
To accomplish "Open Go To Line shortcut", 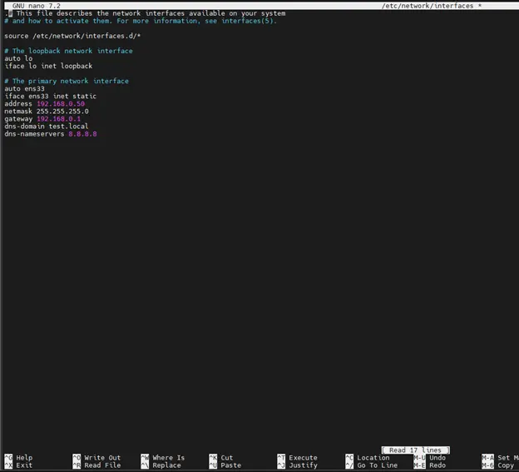I will click(x=377, y=465).
